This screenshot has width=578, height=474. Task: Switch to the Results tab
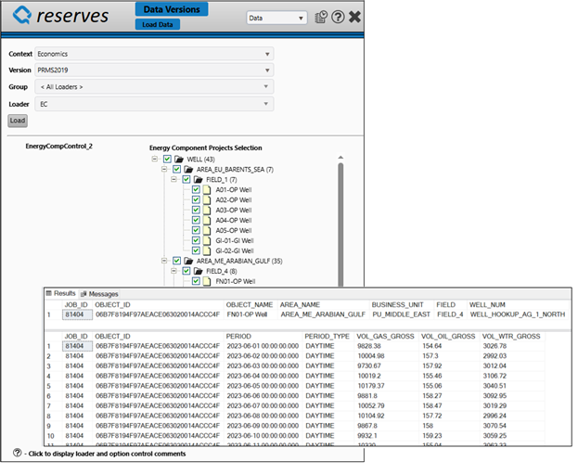click(61, 293)
